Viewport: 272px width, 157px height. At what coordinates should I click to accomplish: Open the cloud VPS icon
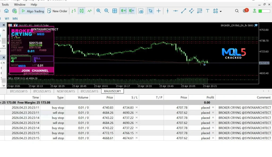pos(6,11)
